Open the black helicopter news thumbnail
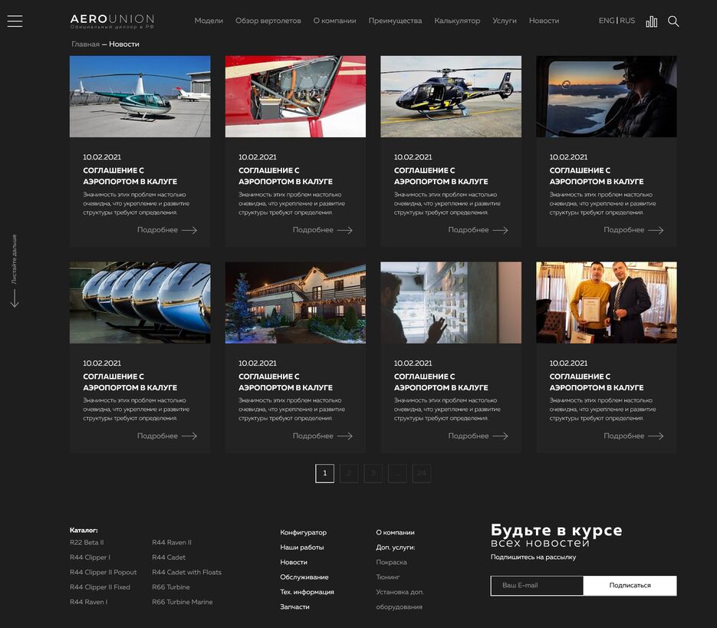This screenshot has width=717, height=628. pyautogui.click(x=451, y=97)
